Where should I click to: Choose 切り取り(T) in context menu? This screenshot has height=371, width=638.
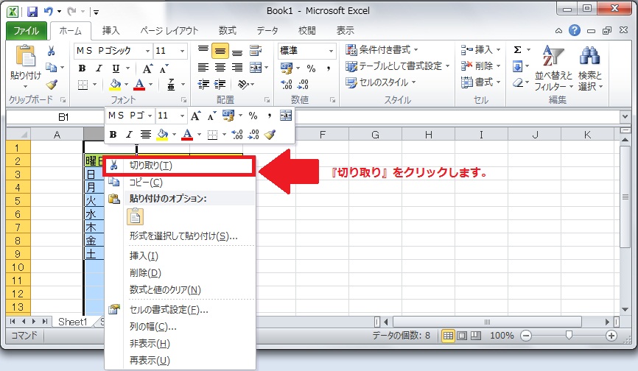(179, 166)
